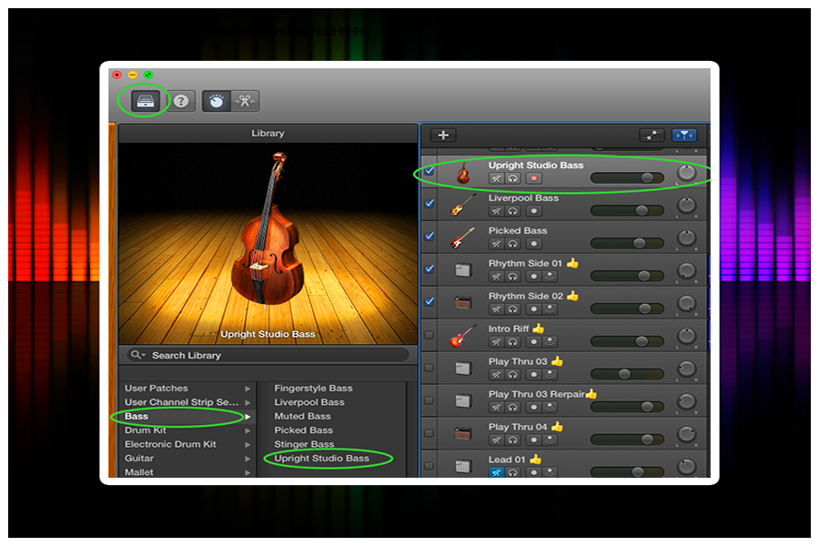Adjust the Play Thru 03 volume slider

pos(627,374)
